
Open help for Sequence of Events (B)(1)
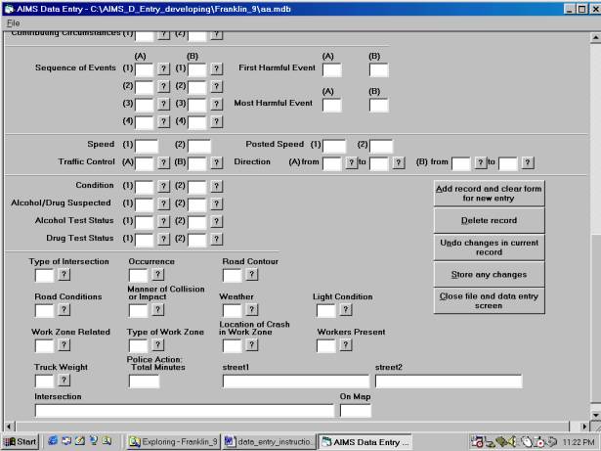point(217,68)
